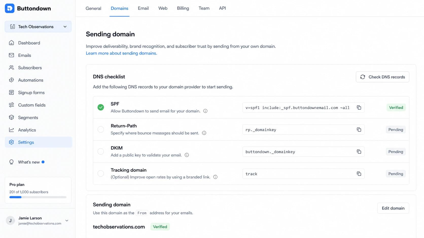Open the Email tab
The width and height of the screenshot is (424, 238).
click(x=143, y=8)
